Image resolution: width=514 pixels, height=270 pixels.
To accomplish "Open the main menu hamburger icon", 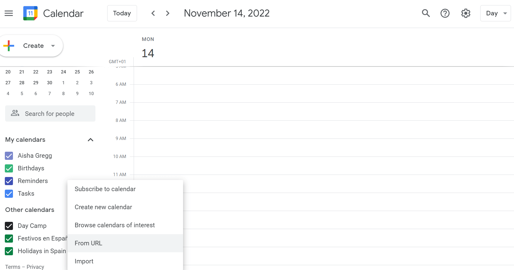I will 9,13.
